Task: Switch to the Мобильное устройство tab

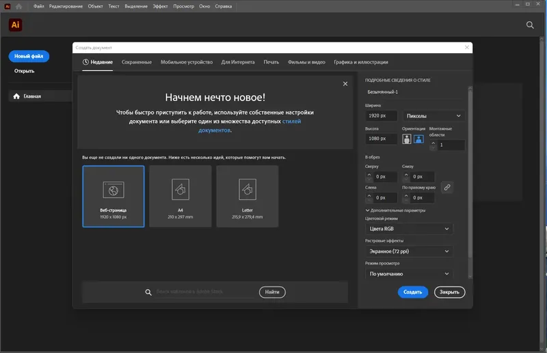Action: coord(186,62)
